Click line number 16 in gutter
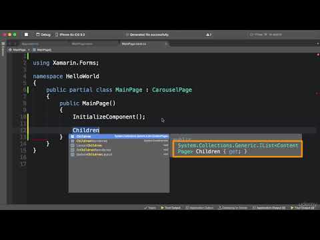Screen dimensions: 320x240 [x=23, y=157]
